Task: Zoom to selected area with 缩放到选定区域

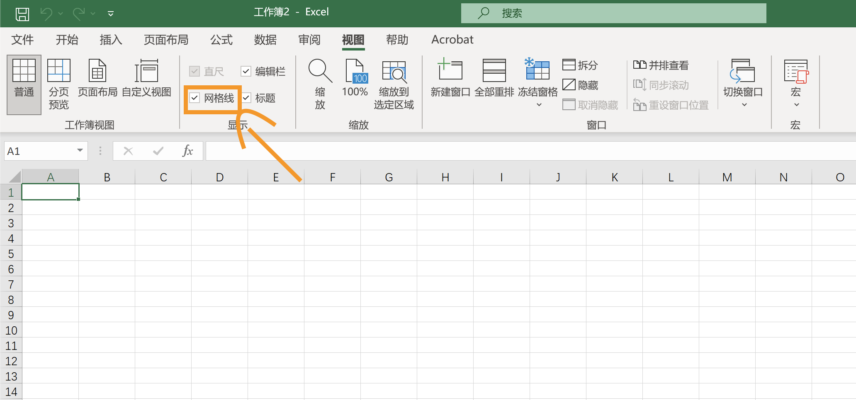Action: point(394,83)
